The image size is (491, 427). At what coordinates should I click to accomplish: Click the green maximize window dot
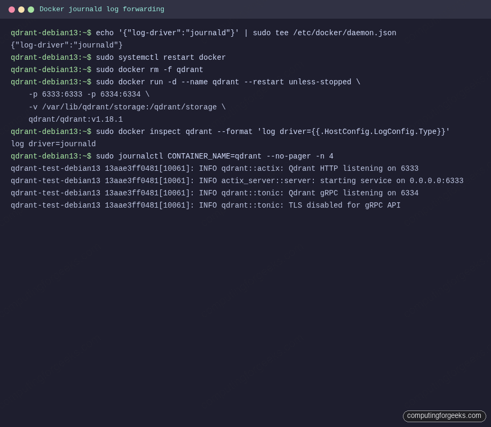coord(31,10)
